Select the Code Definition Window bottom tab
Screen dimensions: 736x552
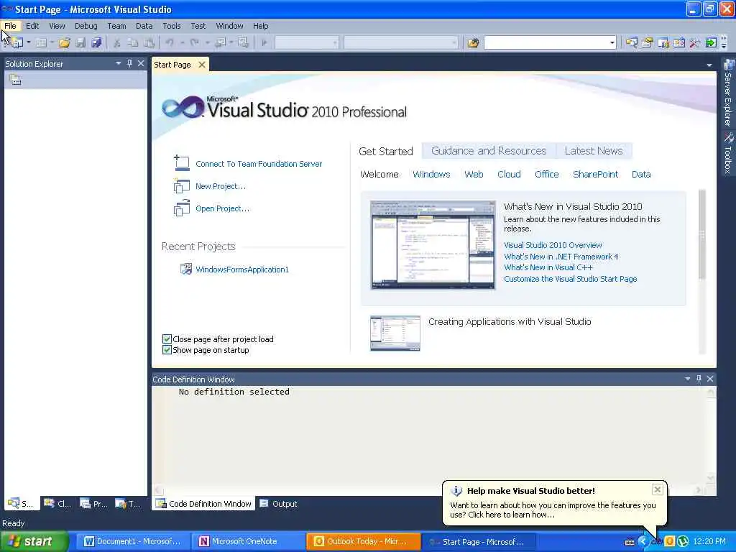203,504
